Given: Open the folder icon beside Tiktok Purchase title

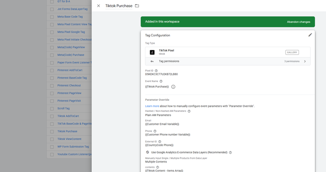Looking at the screenshot, I should click(x=137, y=6).
